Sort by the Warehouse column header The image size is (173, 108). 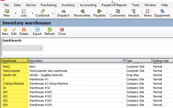pyautogui.click(x=14, y=61)
